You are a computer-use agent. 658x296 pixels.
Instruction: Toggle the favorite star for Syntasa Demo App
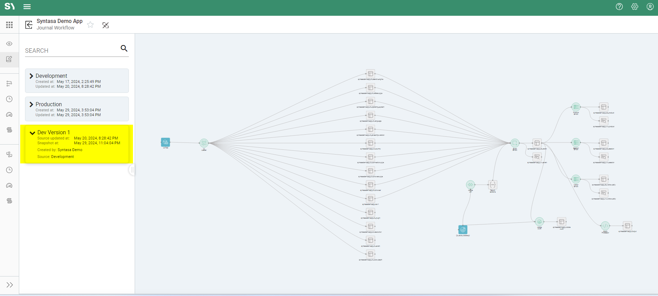[x=90, y=25]
